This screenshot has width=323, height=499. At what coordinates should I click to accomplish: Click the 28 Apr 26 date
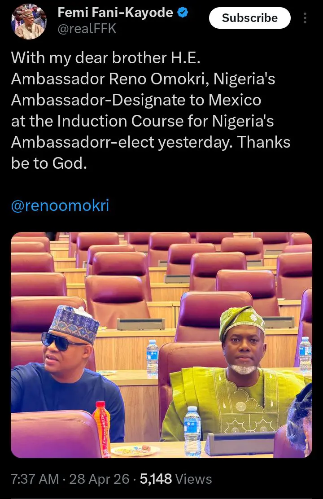99,479
